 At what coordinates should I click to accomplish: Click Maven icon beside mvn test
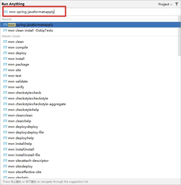(x=5, y=76)
